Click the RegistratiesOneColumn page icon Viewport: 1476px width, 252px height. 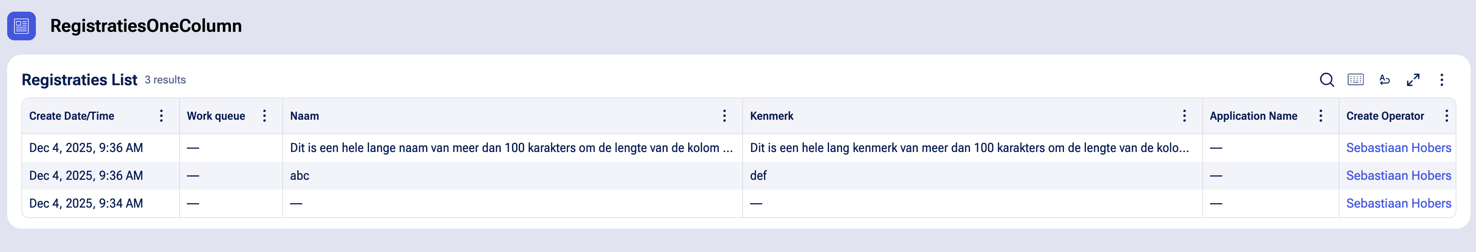point(21,26)
